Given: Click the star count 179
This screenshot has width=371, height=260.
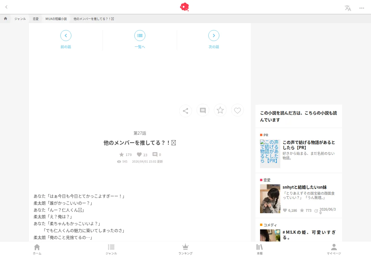Looking at the screenshot, I should pyautogui.click(x=125, y=155).
